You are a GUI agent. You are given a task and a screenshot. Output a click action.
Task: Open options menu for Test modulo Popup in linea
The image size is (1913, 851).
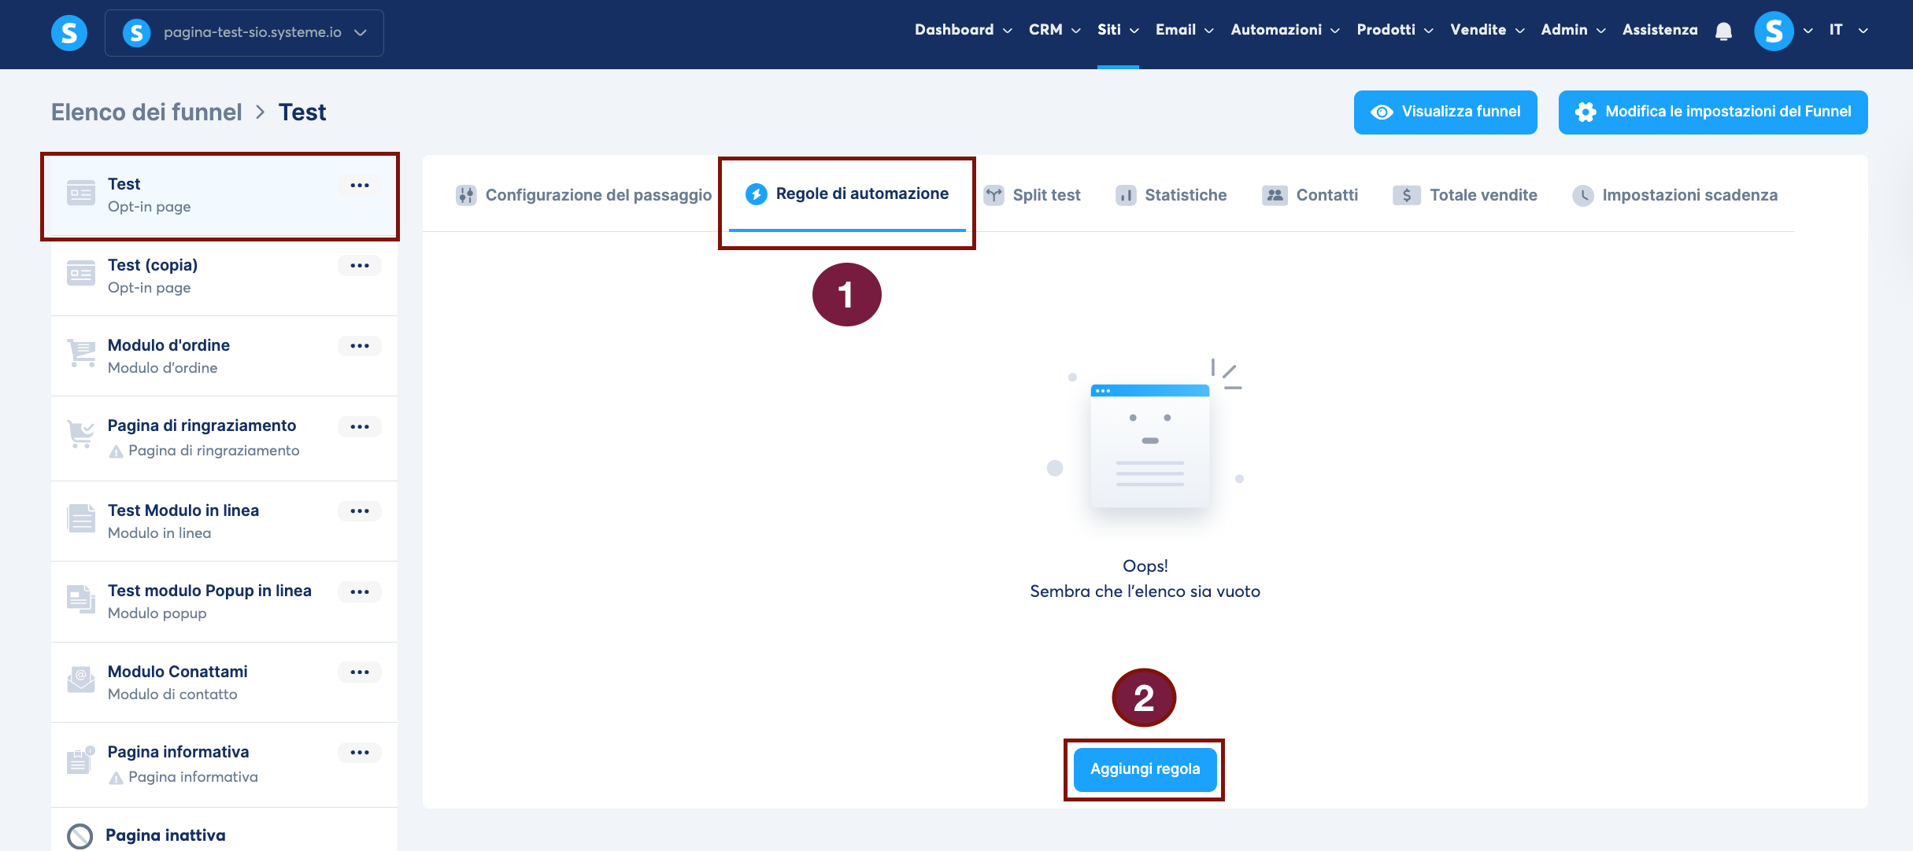[360, 592]
